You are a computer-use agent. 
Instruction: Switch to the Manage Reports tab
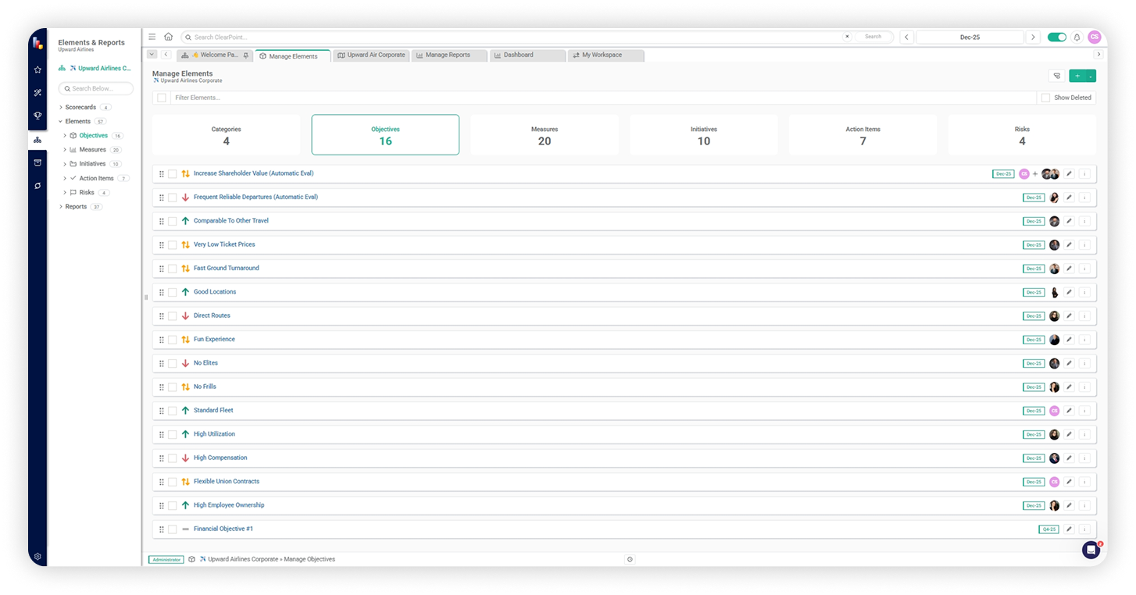[449, 55]
